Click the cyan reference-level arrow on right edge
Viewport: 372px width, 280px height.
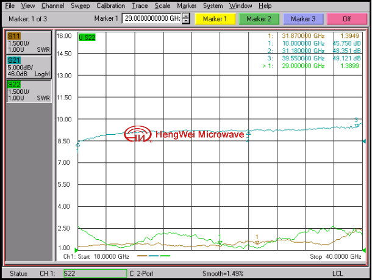tap(363, 142)
